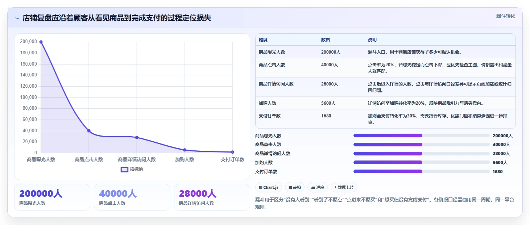Click the 1680 table value
Screen dimensions: 530x225
[x=326, y=116]
